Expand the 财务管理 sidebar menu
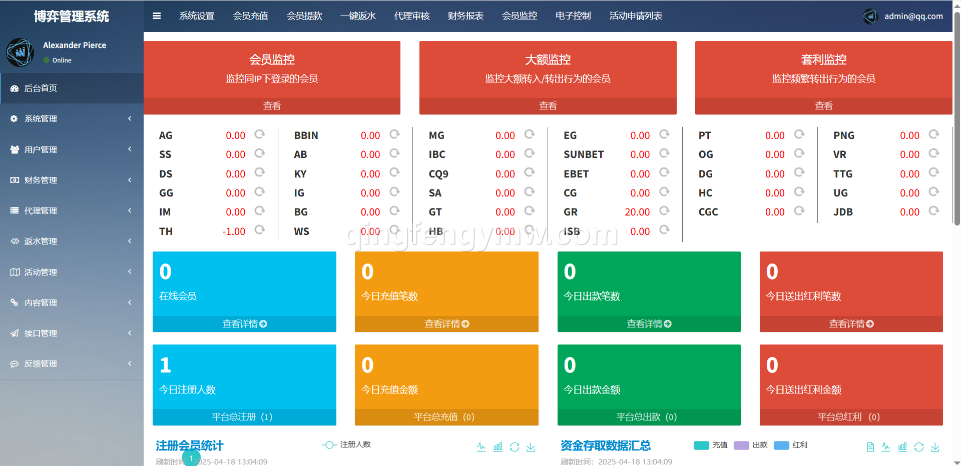Screen dimensions: 961x466 [x=72, y=180]
